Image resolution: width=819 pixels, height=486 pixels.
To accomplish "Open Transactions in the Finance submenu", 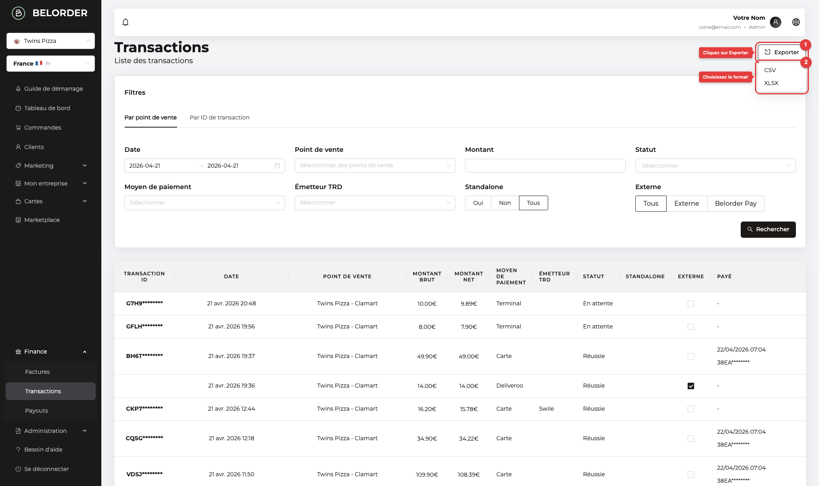I will 51,391.
